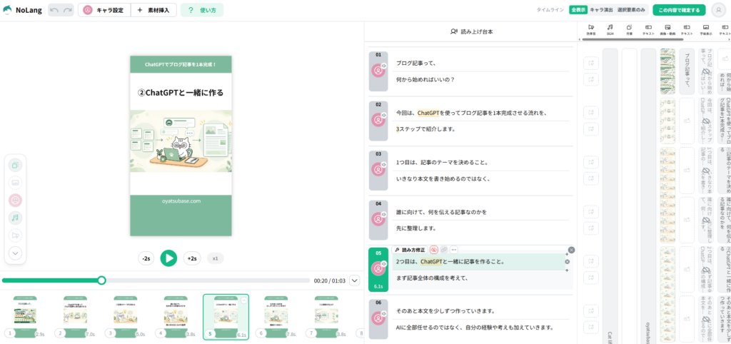Screen dimensions: 731x344
Task: Select scene 3 thumbnail (5.0s)
Action: [x=126, y=316]
